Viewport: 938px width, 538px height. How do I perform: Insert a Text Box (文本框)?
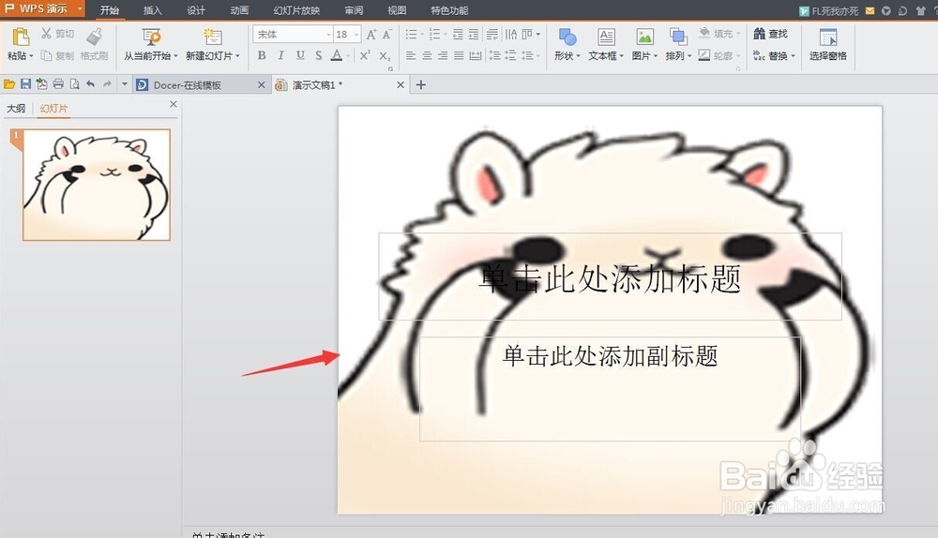point(606,45)
